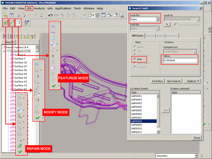Open the IDD menu
The width and height of the screenshot is (212, 159).
pos(29,8)
